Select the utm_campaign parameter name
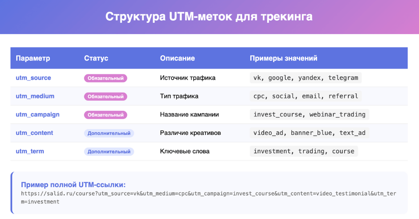Image resolution: width=419 pixels, height=219 pixels. 38,115
